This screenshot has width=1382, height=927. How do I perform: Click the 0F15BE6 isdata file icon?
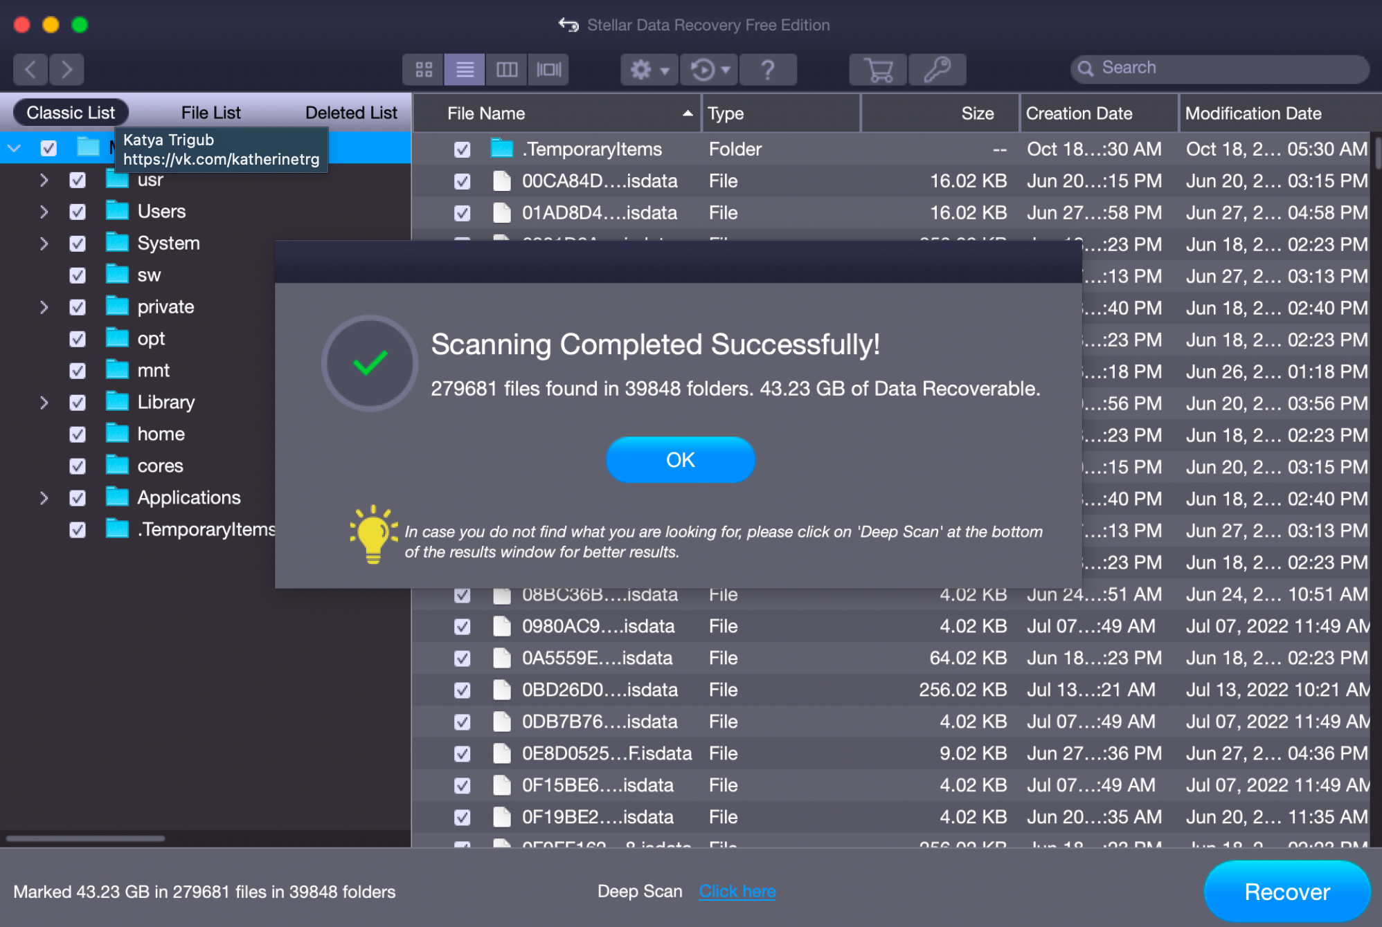[502, 785]
